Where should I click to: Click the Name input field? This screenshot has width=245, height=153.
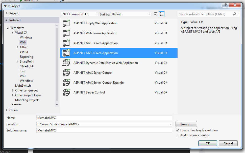[x=104, y=118]
